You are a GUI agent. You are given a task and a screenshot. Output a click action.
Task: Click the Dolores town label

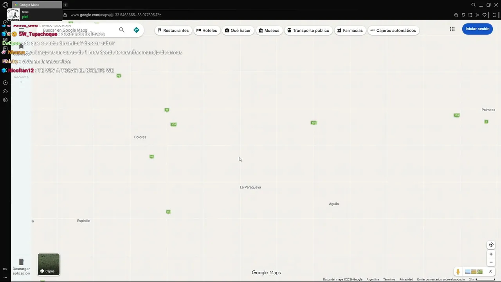point(140,137)
